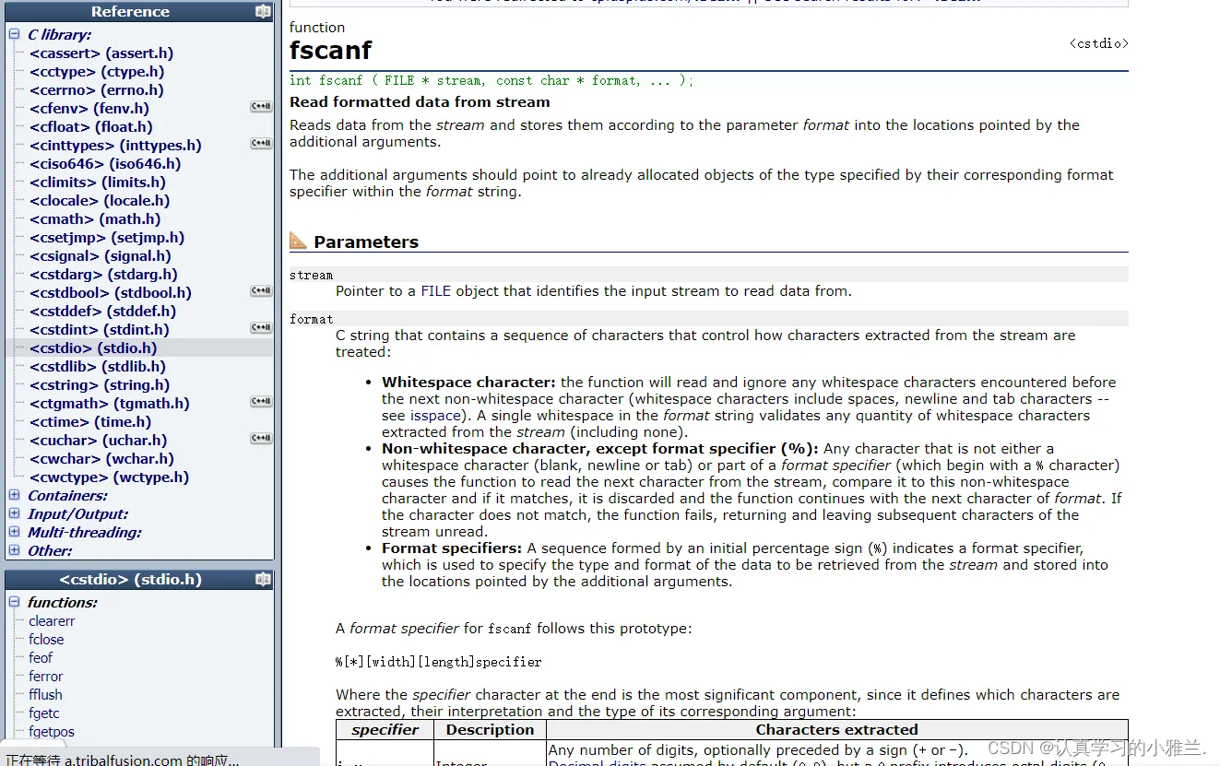1220x766 pixels.
Task: Open <cstddef> (stddef.h) reference
Action: click(103, 312)
